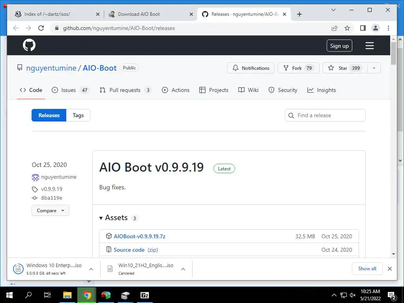Expand the Star button dropdown arrow
Viewport: 404px width, 303px height.
(x=374, y=68)
